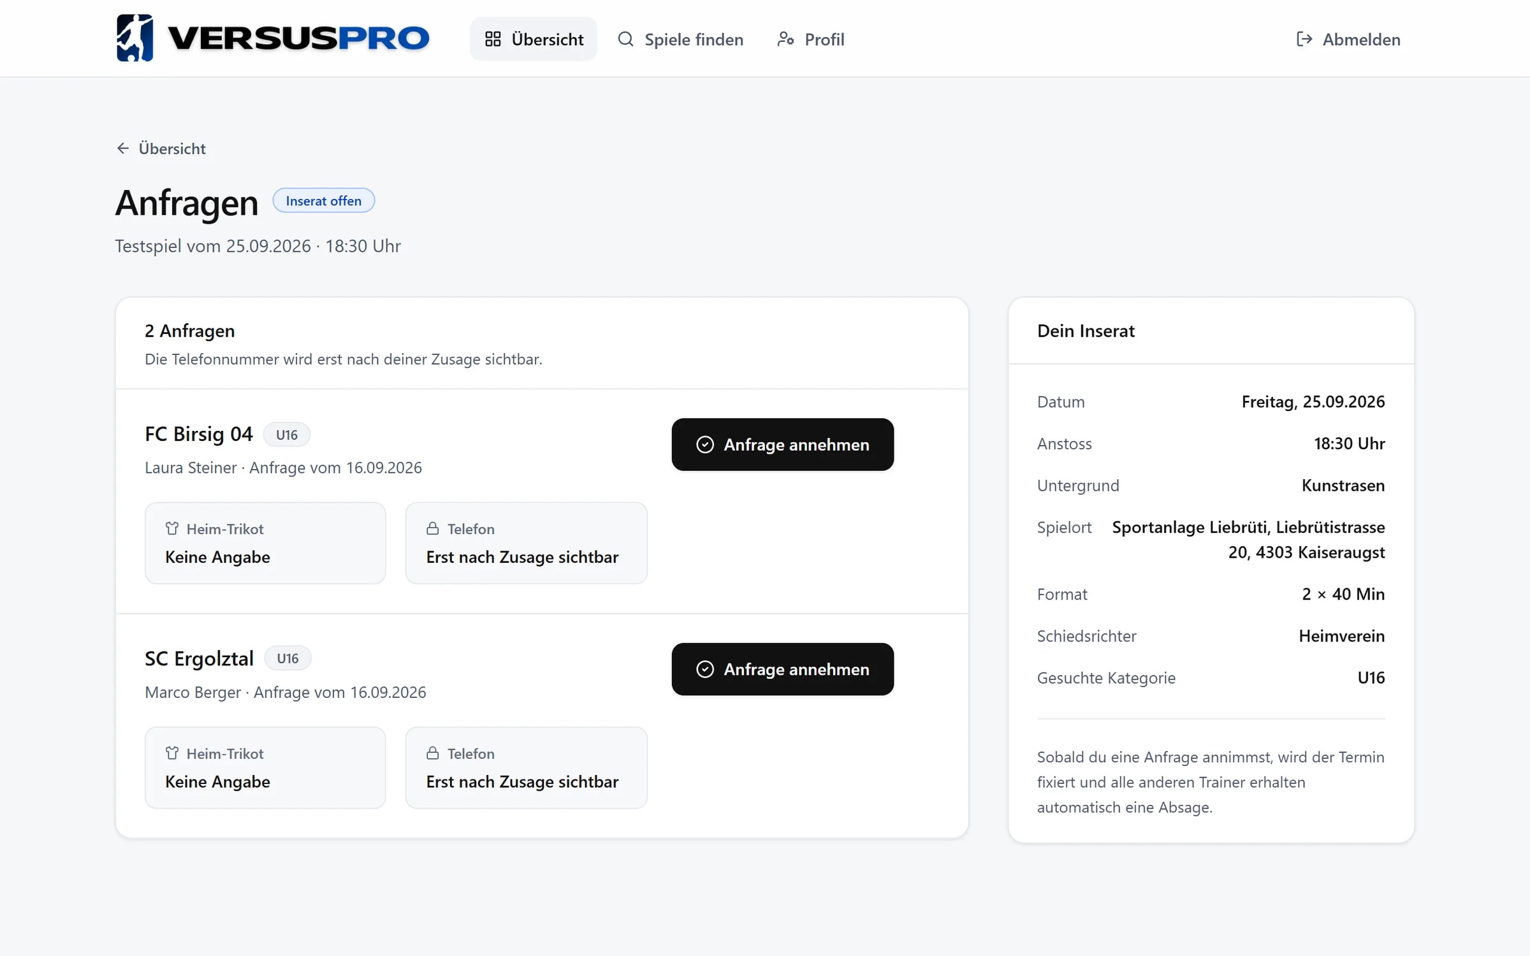This screenshot has height=956, width=1530.
Task: Open the Übersicht nav tab
Action: click(534, 39)
